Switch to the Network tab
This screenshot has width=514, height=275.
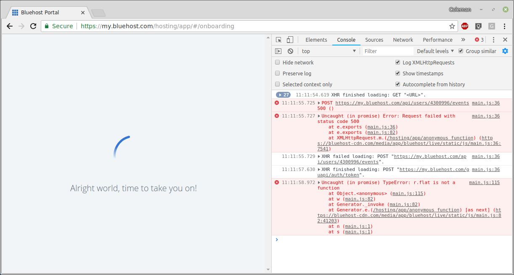tap(403, 40)
